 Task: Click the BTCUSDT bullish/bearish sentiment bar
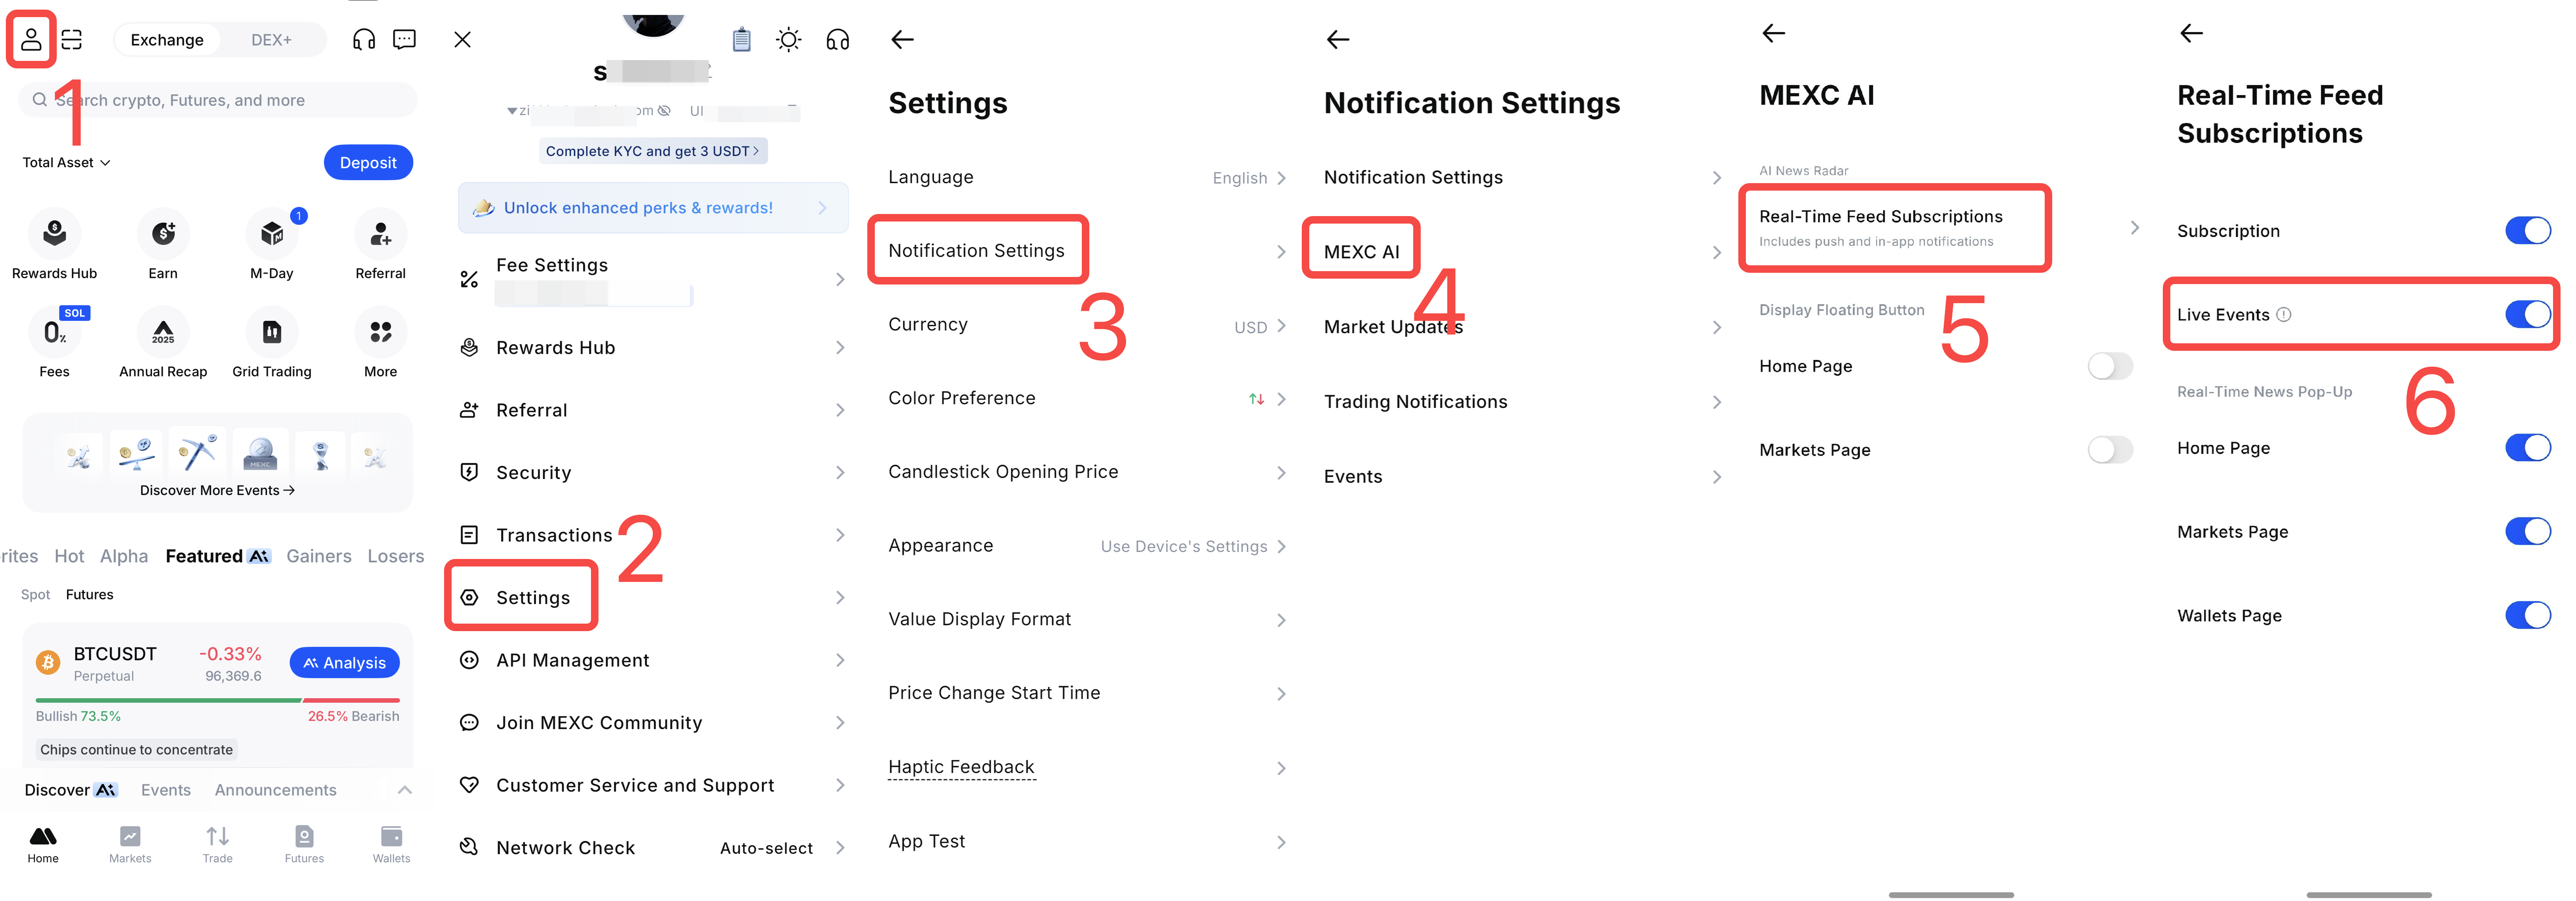click(x=217, y=700)
